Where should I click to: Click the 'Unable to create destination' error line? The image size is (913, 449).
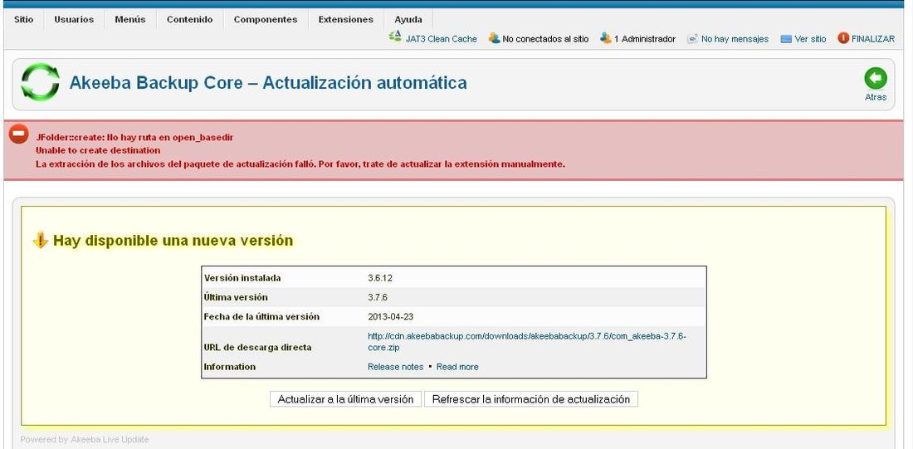click(x=98, y=150)
